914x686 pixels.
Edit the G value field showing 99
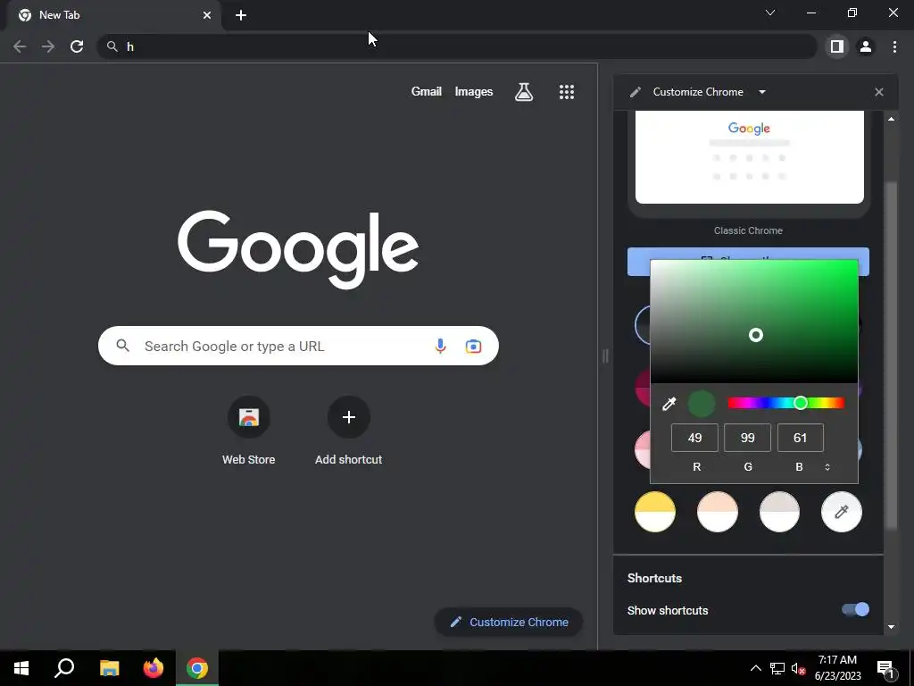pyautogui.click(x=747, y=438)
